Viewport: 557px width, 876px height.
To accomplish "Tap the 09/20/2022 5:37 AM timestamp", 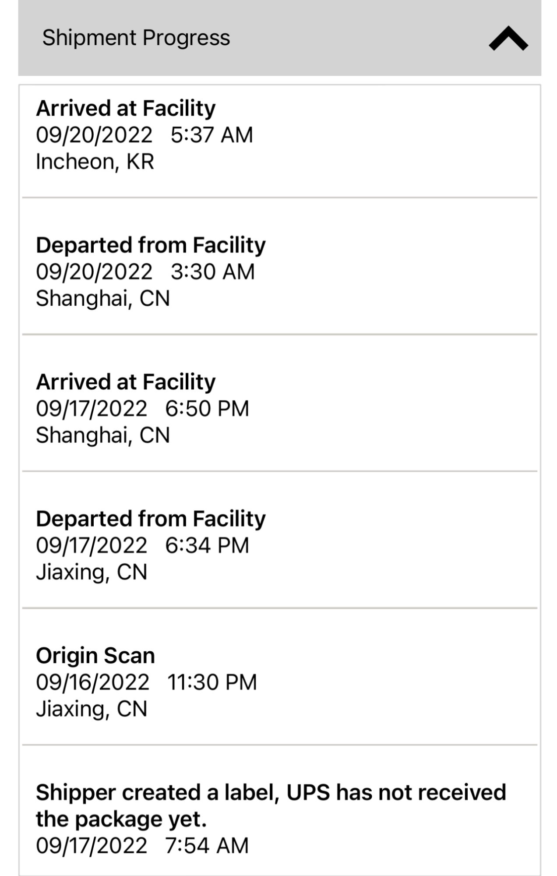I will pos(144,135).
